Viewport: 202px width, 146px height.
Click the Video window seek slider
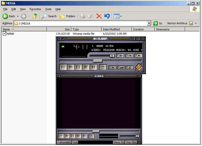[96, 131]
